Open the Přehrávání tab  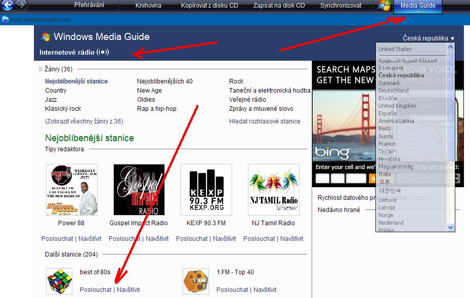[x=90, y=5]
